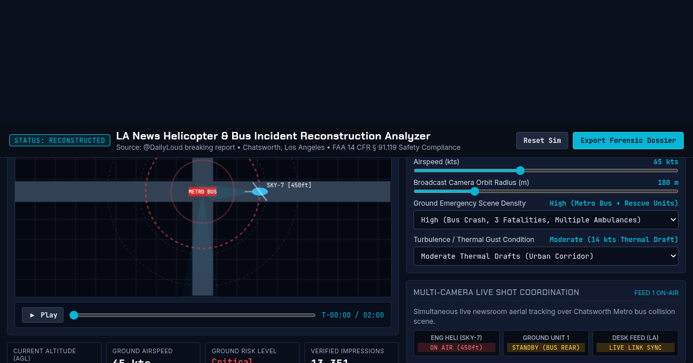Click the METRO BUS marker on map

(203, 192)
